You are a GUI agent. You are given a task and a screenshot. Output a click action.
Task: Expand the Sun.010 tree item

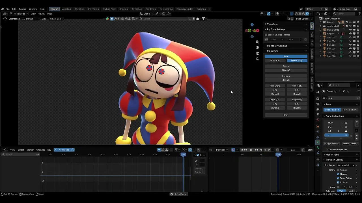point(321,56)
